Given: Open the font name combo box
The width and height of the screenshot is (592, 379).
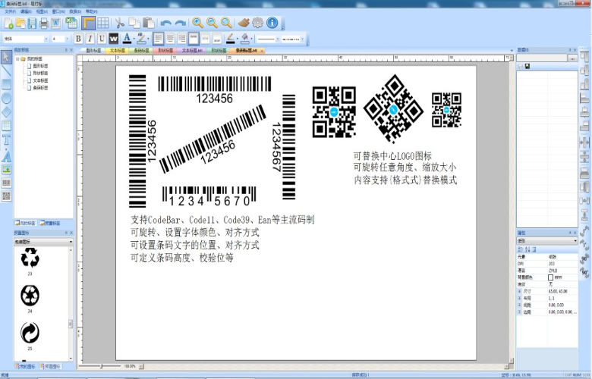Looking at the screenshot, I should [x=26, y=39].
